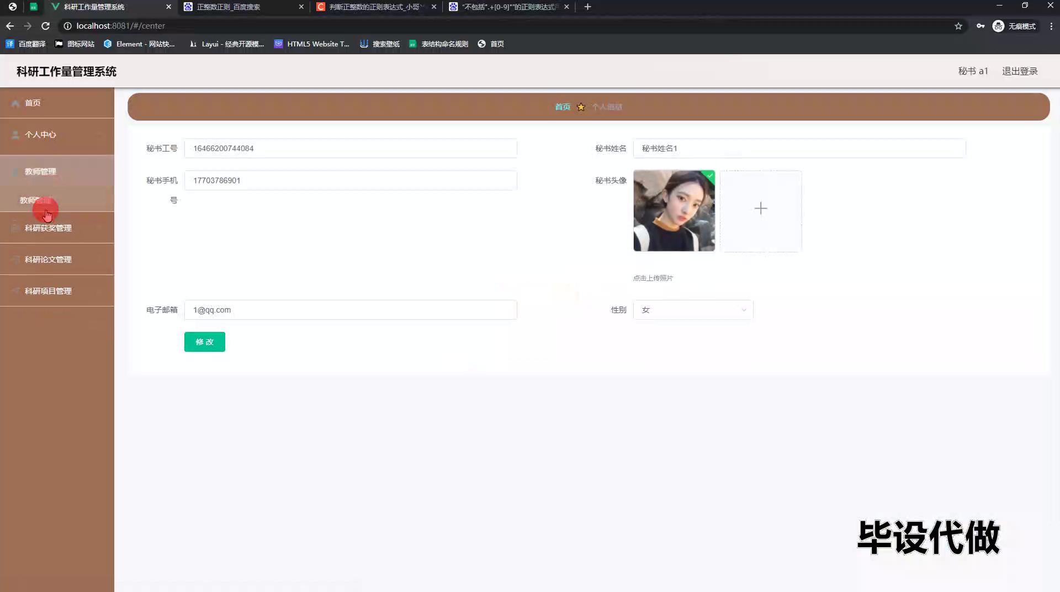Viewport: 1060px width, 592px height.
Task: Expand the 科研获奖管理 sidebar menu
Action: click(48, 228)
